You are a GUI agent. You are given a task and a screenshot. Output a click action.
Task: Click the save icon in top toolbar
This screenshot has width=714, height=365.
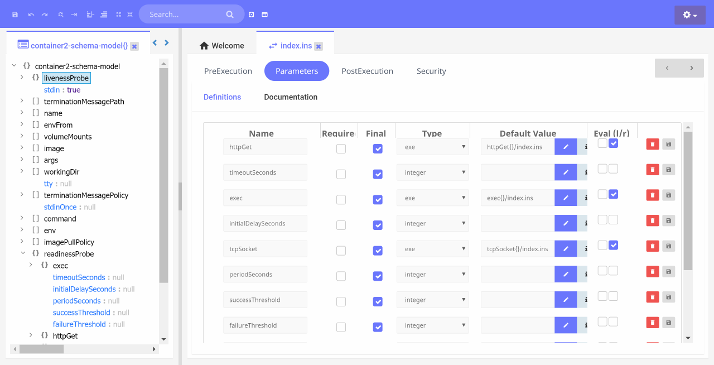pos(15,15)
